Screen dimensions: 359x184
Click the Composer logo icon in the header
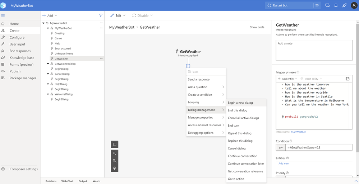point(3,5)
